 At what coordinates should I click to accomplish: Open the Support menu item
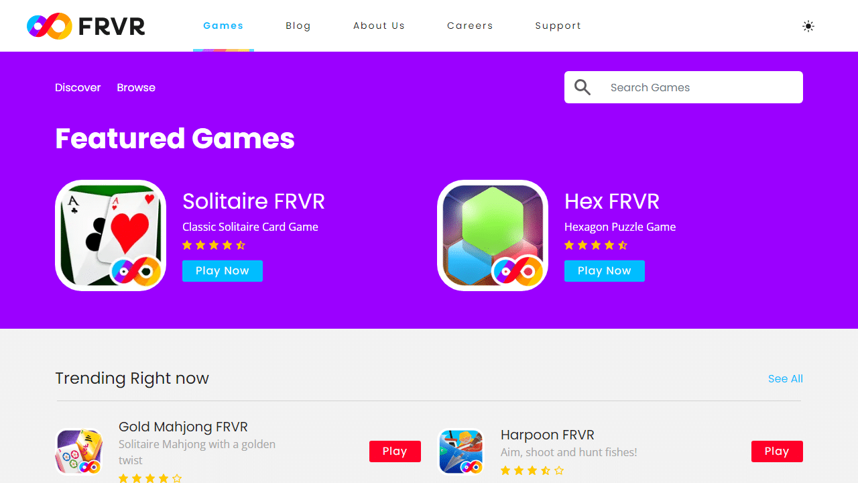click(558, 25)
